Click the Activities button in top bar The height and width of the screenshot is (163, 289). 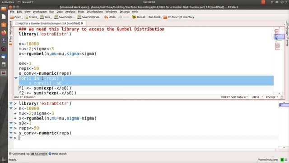click(8, 2)
